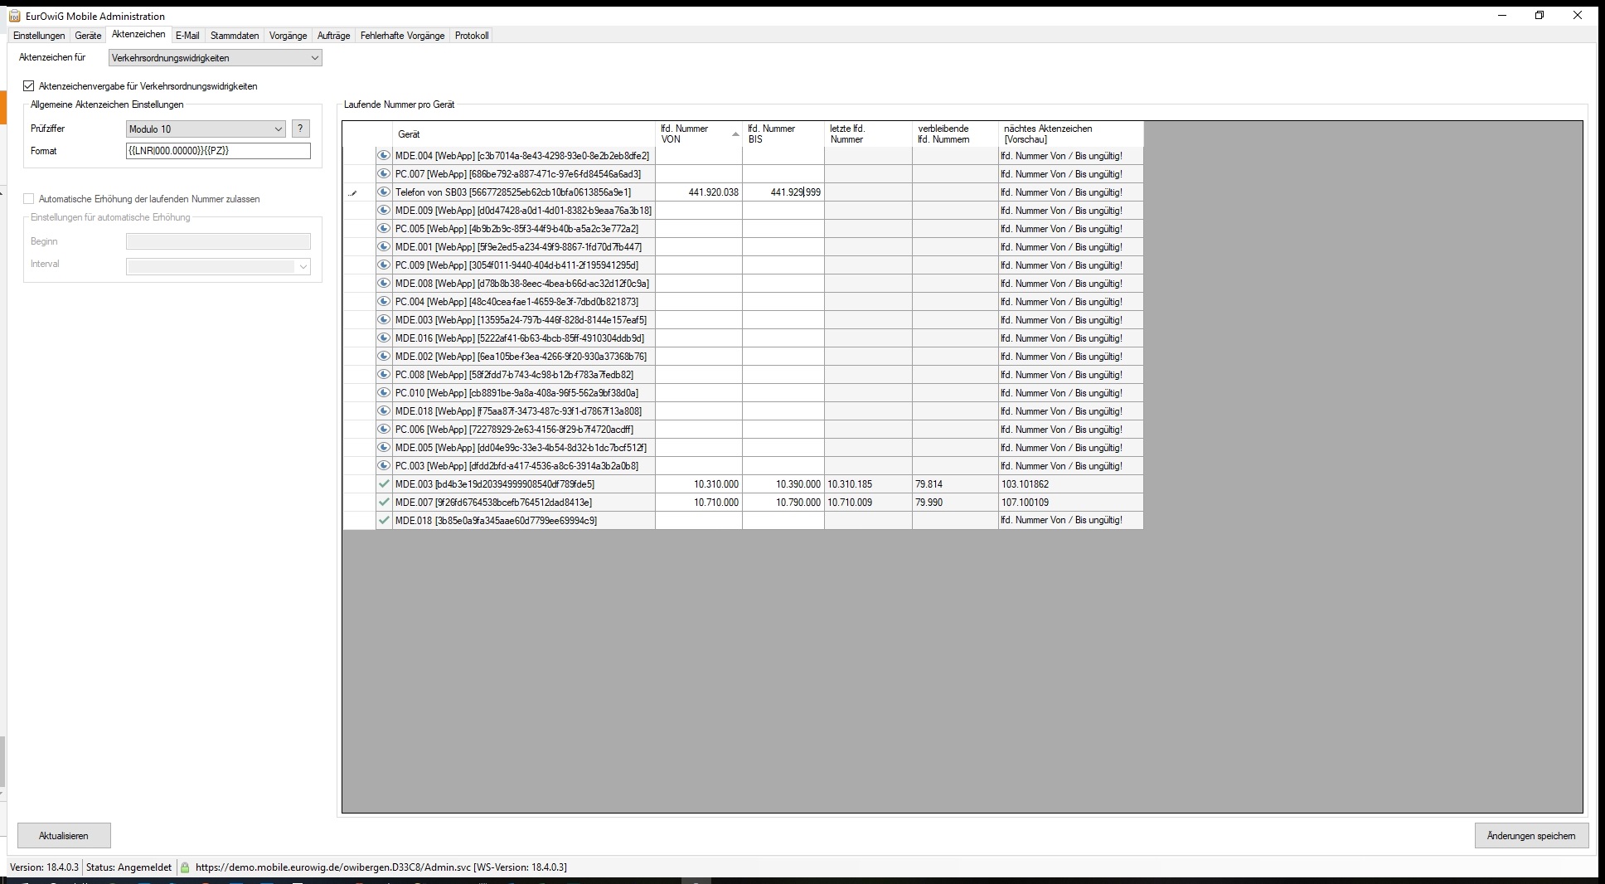Uncheck Aktenzeichenvergabe für Verkehrsordnungswidrigkeiten checkbox
This screenshot has height=884, width=1605.
click(x=29, y=86)
